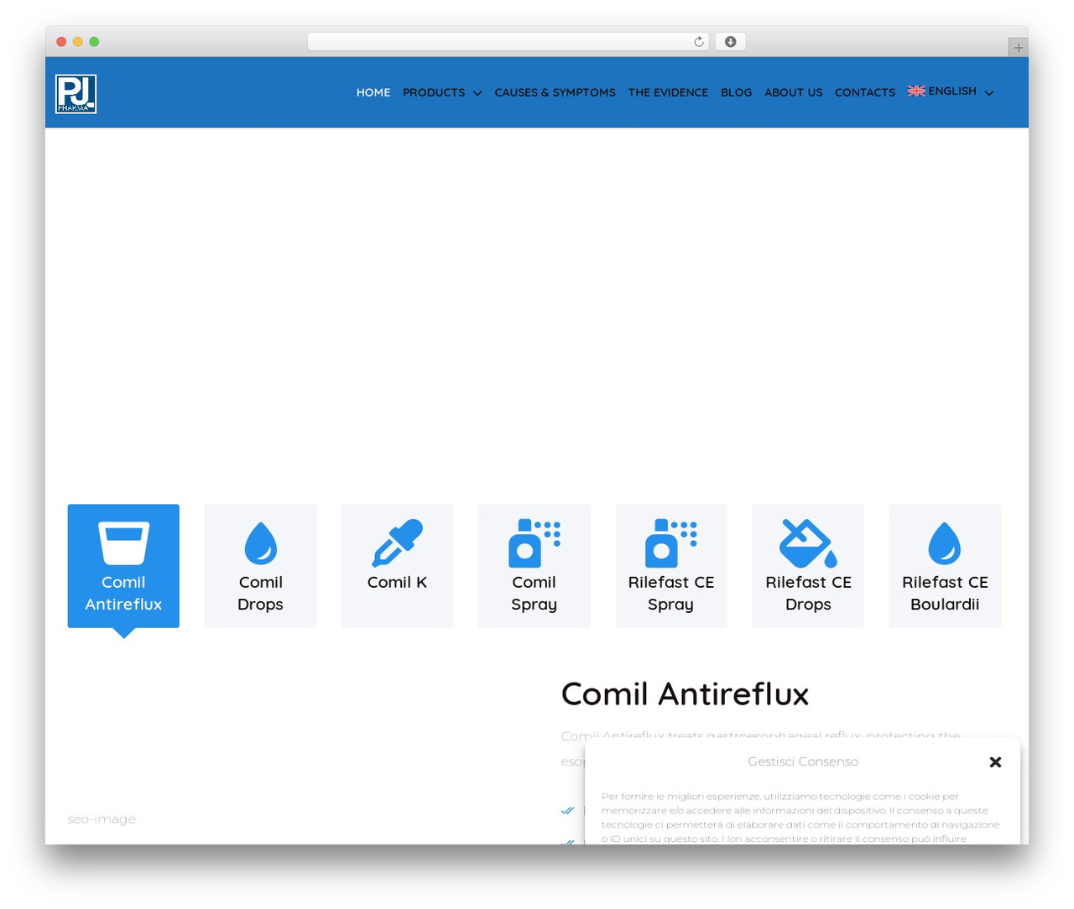1074x909 pixels.
Task: Click the browser address bar
Action: [508, 42]
